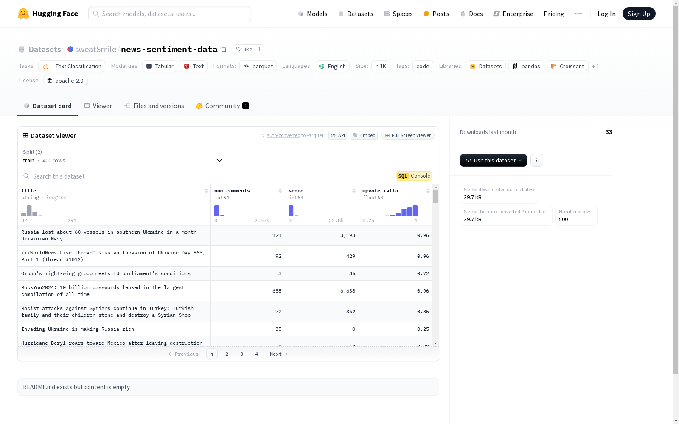The height and width of the screenshot is (424, 679).
Task: Go to the Next page of rows
Action: tap(279, 354)
